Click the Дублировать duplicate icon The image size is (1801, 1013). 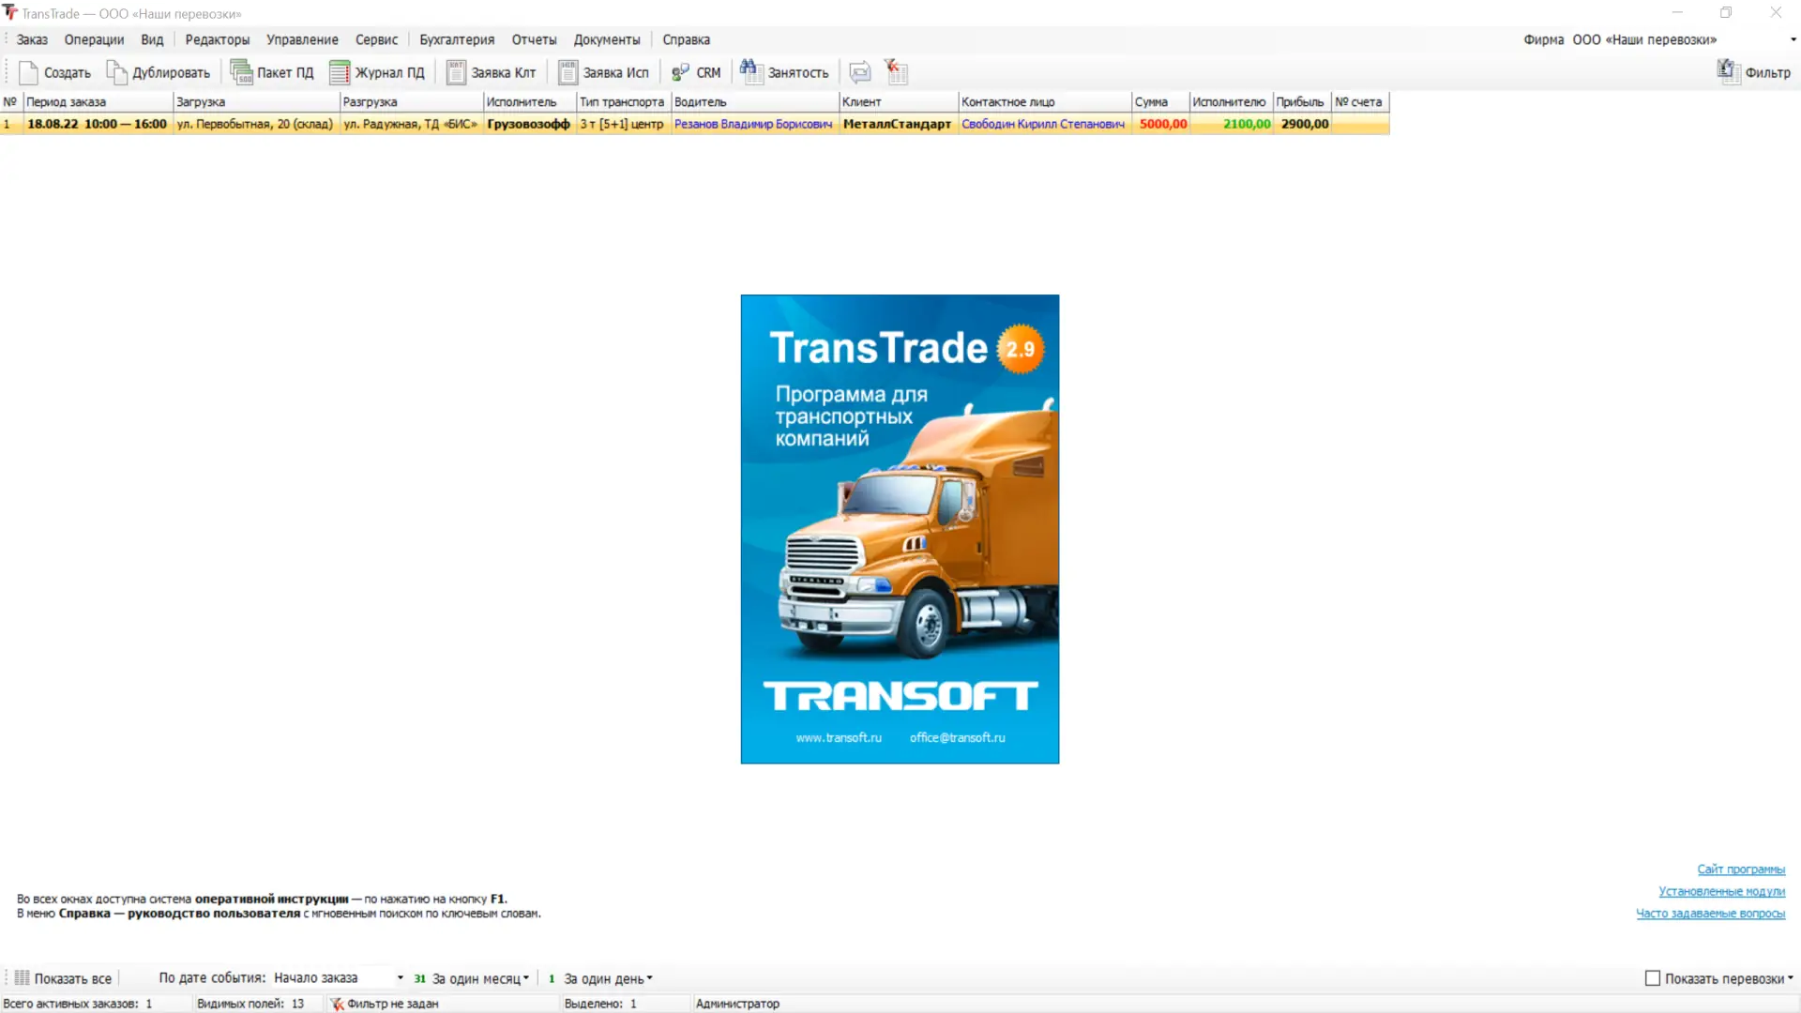click(116, 72)
